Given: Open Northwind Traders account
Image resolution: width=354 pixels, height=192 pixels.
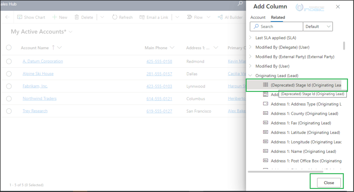Looking at the screenshot, I should pyautogui.click(x=39, y=99).
